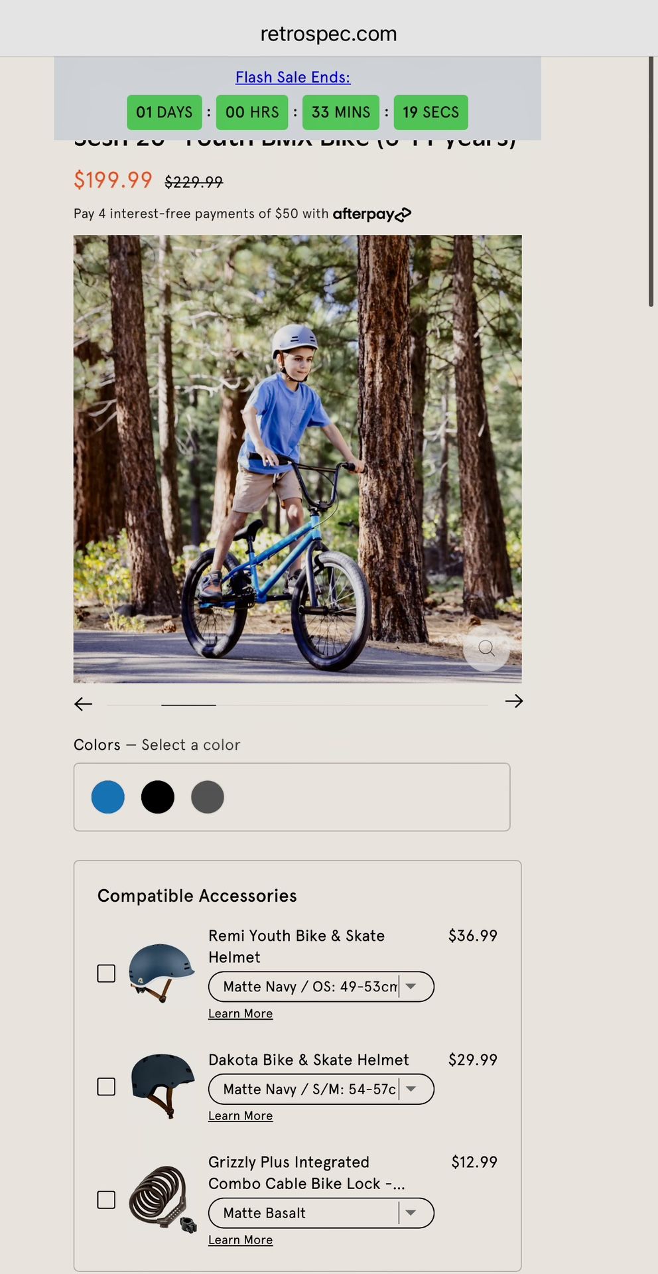Click the Grizzly cable lock thumbnail

[163, 1199]
